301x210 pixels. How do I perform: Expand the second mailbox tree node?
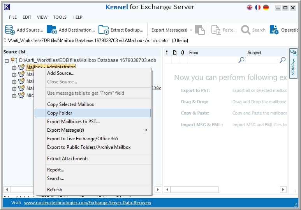[x=14, y=75]
